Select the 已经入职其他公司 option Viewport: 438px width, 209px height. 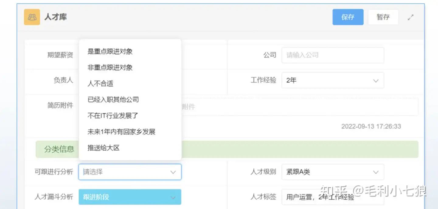(113, 100)
